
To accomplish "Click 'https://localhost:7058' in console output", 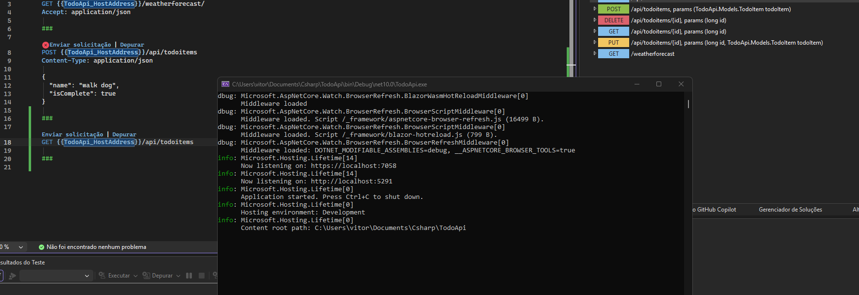I will click(354, 166).
